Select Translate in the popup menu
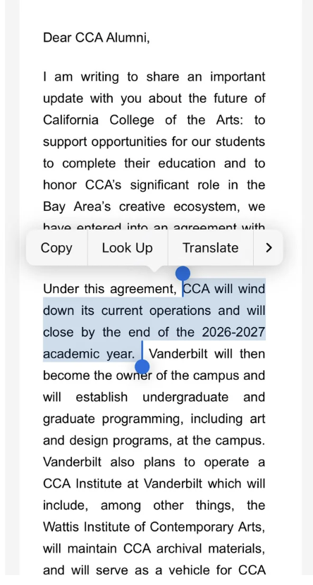 [210, 247]
